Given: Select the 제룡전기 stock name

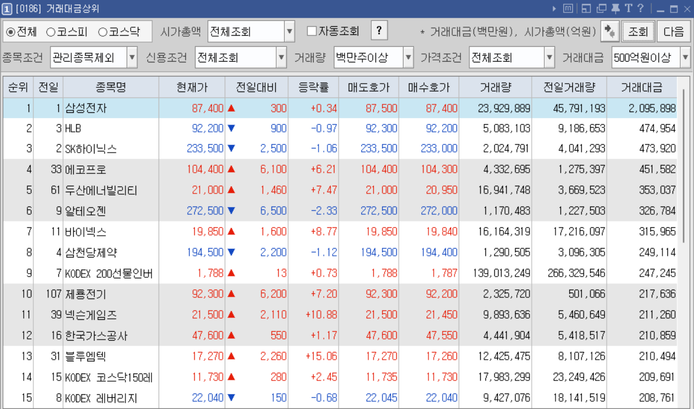Looking at the screenshot, I should pos(86,294).
